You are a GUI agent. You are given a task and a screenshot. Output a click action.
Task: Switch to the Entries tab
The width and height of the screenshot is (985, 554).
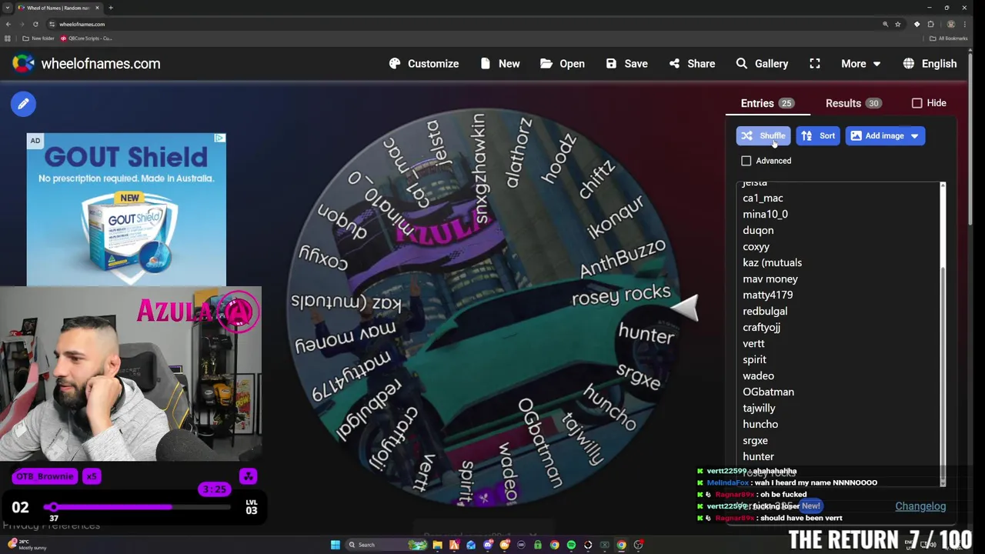[x=766, y=103]
